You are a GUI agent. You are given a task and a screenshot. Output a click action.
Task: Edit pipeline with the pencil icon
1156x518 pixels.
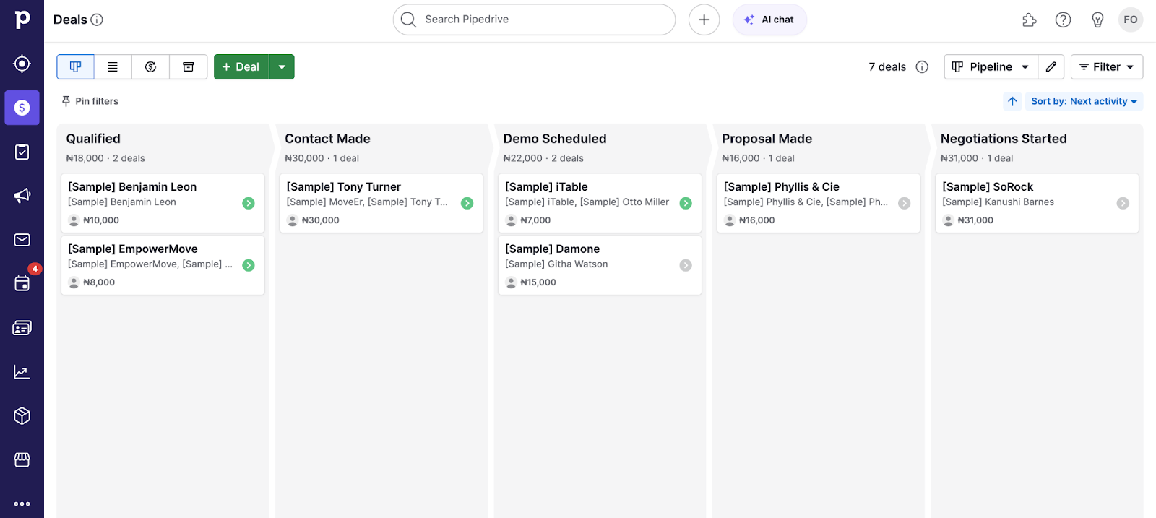[1051, 67]
